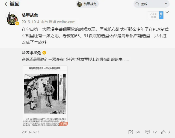Open the repost/share icon

pos(131,132)
